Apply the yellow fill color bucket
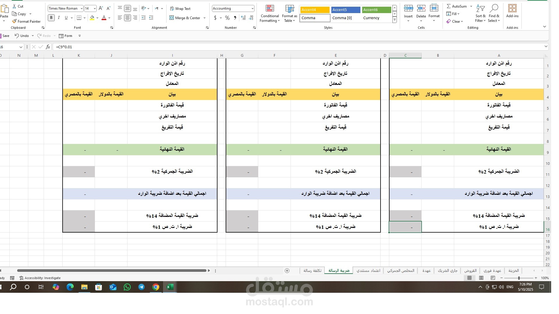Image resolution: width=559 pixels, height=314 pixels. pos(92,18)
